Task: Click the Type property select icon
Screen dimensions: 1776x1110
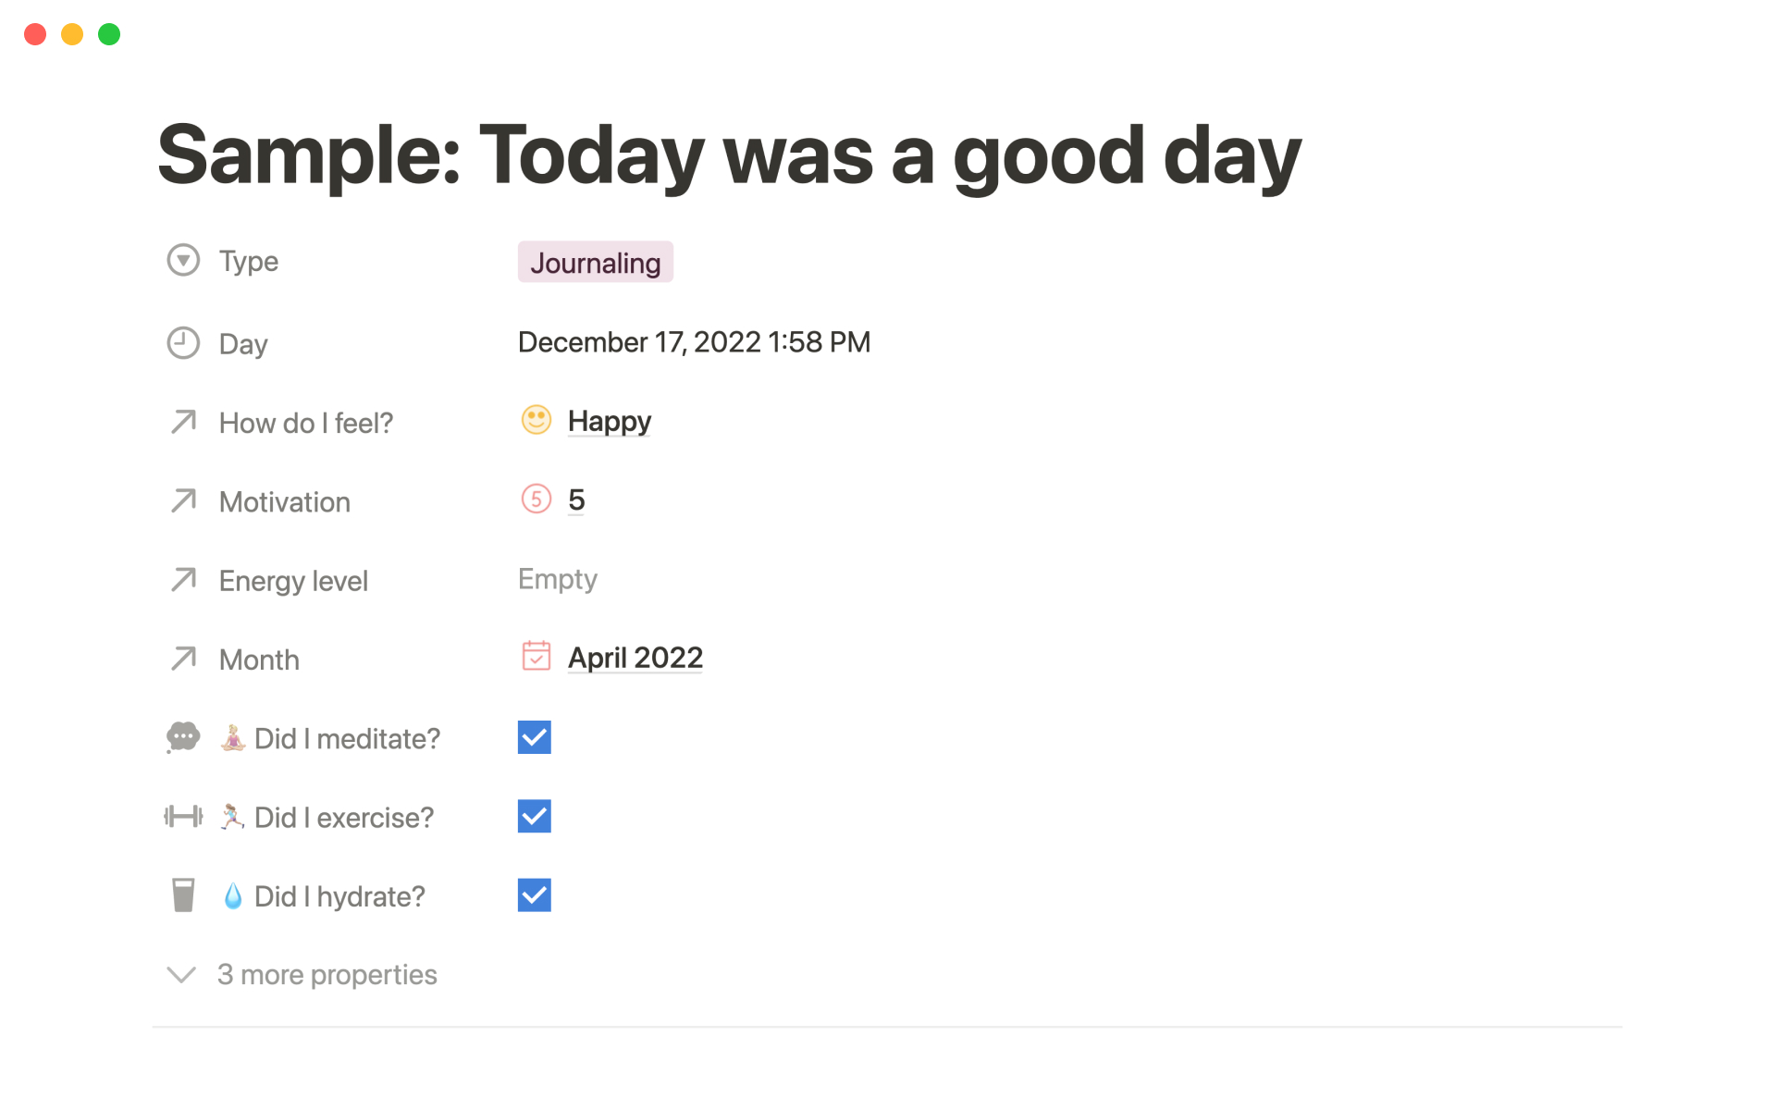Action: 183,260
